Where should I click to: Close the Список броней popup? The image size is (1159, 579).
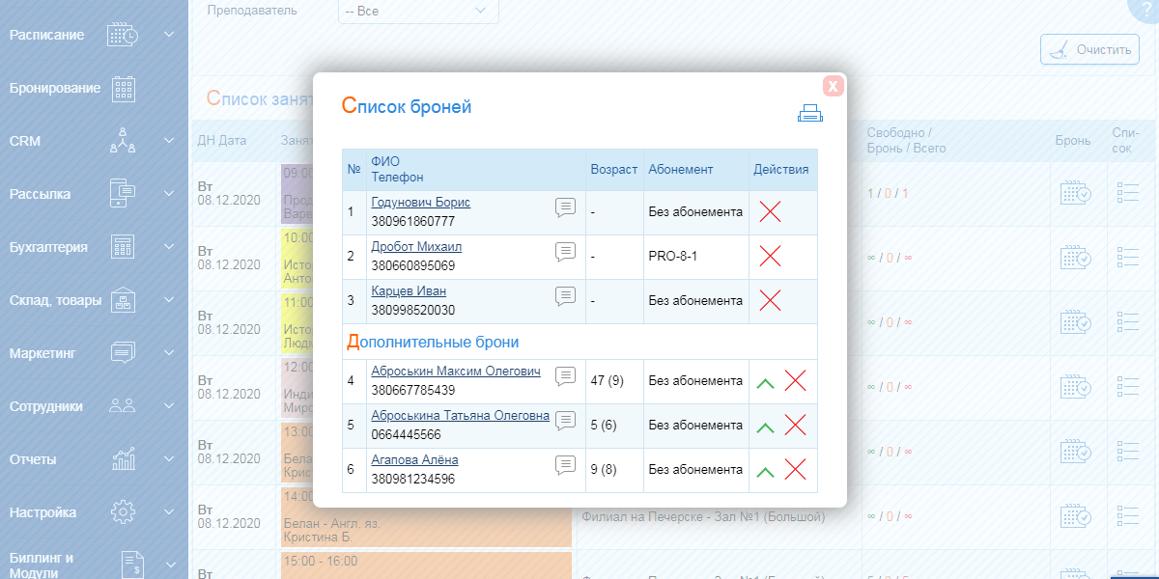834,86
